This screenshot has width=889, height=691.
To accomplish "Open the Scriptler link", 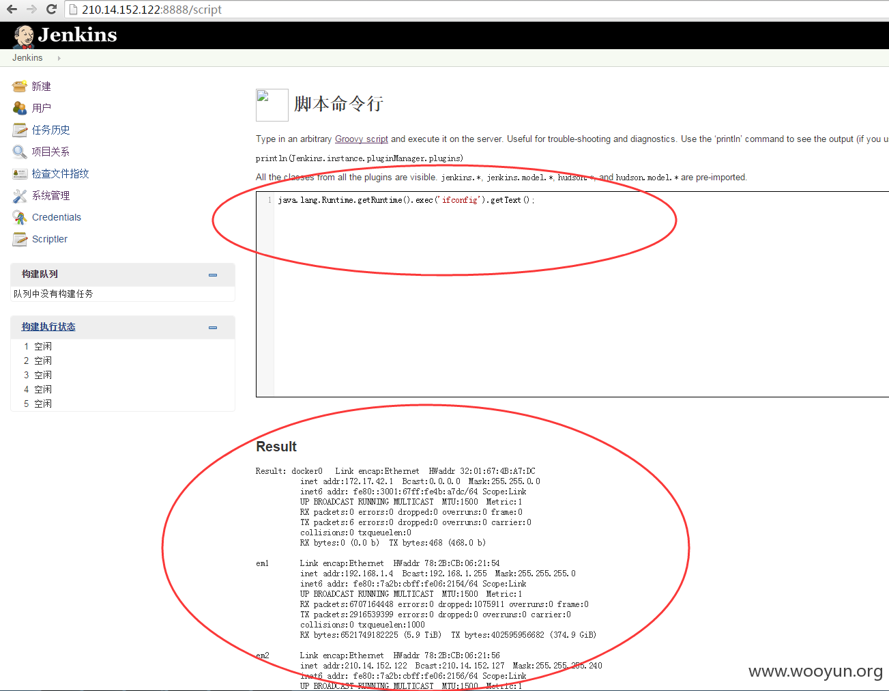I will click(x=50, y=239).
